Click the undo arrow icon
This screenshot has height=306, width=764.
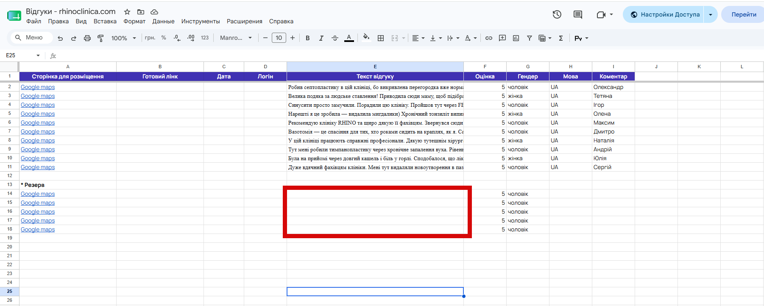point(60,38)
